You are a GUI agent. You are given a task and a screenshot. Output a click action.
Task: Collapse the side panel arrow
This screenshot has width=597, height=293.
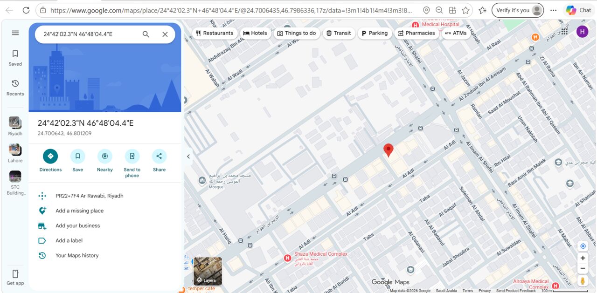pyautogui.click(x=188, y=157)
